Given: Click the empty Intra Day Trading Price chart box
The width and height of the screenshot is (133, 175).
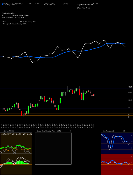Looking at the screenshot, I should (53, 148).
